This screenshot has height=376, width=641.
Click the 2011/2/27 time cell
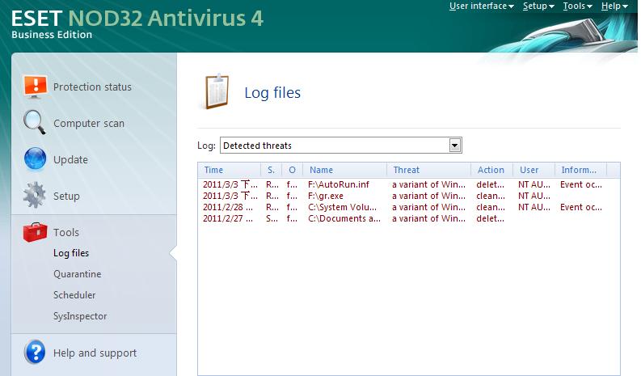coord(228,219)
